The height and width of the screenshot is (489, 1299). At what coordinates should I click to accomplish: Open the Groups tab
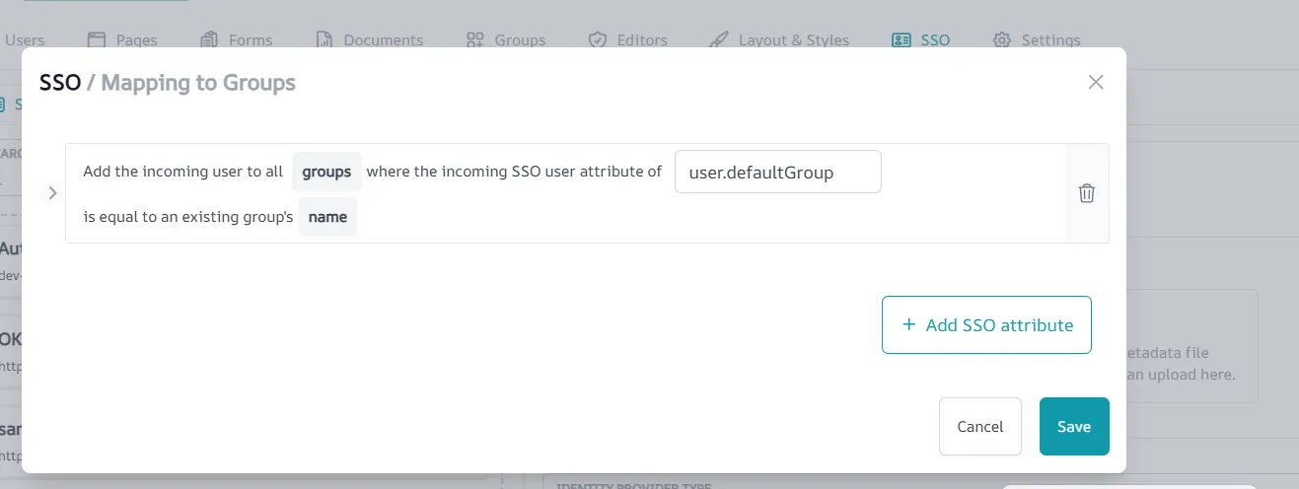506,40
